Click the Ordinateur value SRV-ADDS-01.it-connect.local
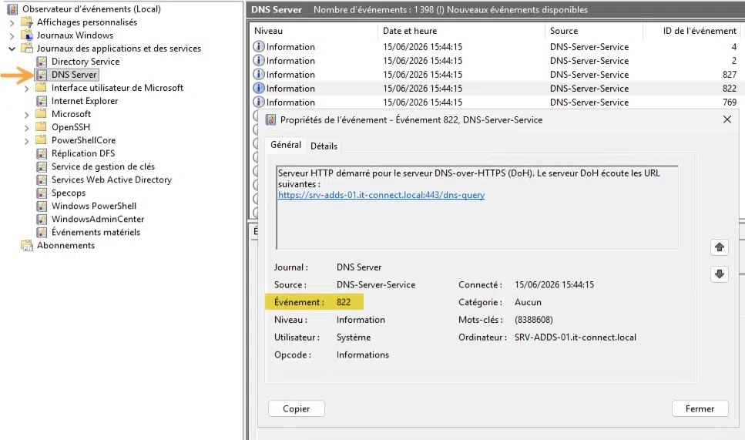The width and height of the screenshot is (745, 440). (x=576, y=338)
